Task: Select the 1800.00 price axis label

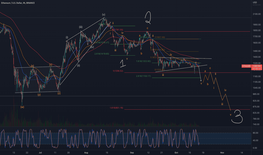Action: [x=257, y=30]
